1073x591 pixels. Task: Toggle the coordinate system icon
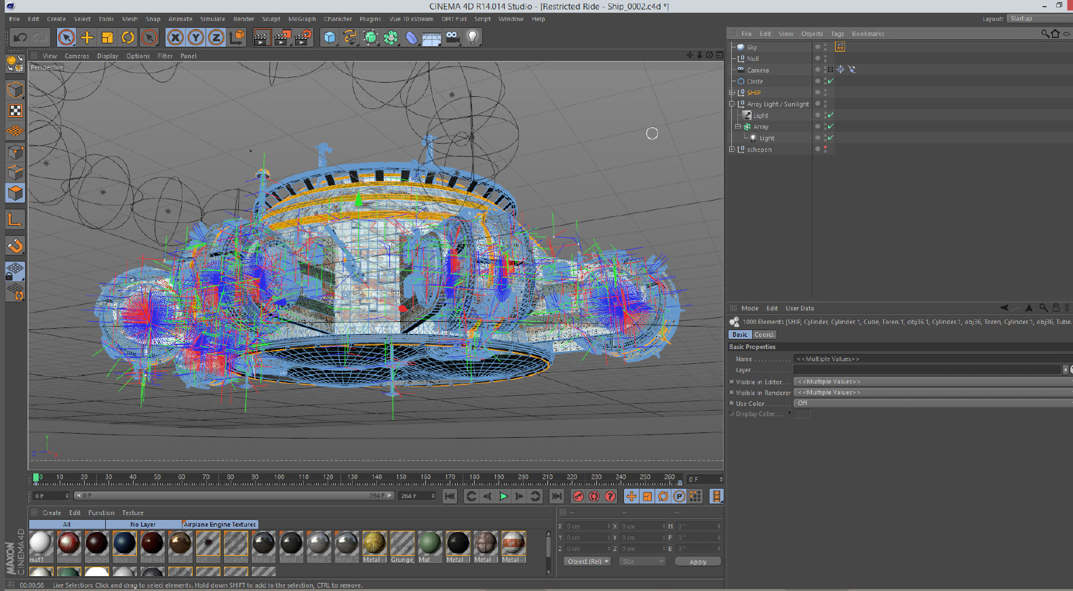(236, 37)
